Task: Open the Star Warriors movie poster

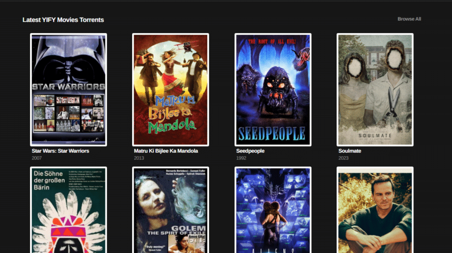Action: tap(68, 90)
